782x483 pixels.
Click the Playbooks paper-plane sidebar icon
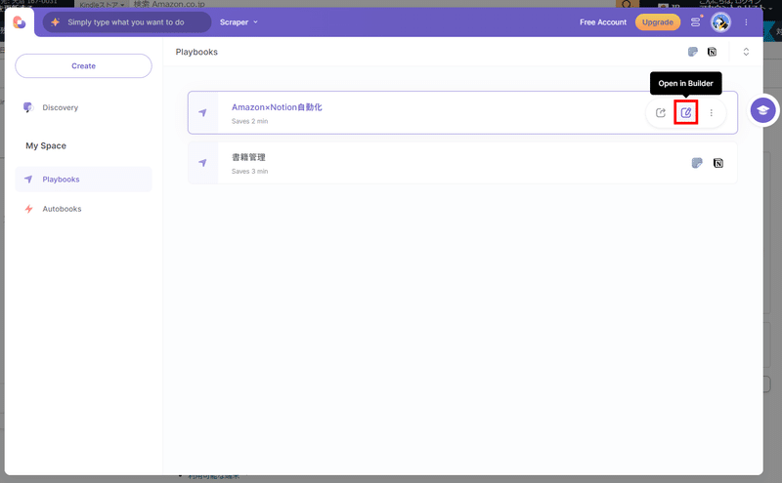pos(28,180)
